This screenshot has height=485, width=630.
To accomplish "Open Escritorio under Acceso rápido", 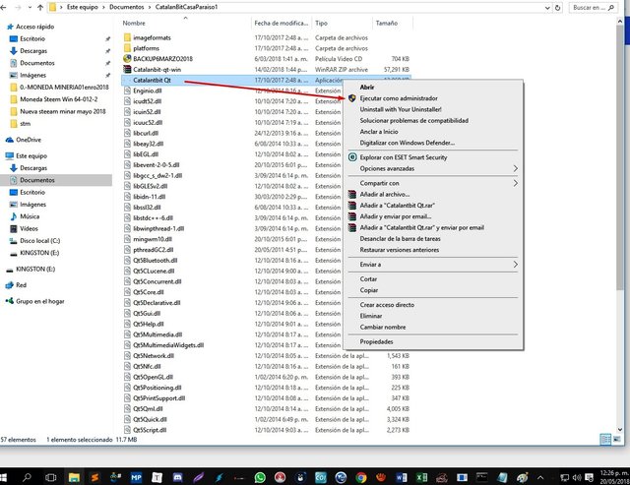I will click(32, 38).
